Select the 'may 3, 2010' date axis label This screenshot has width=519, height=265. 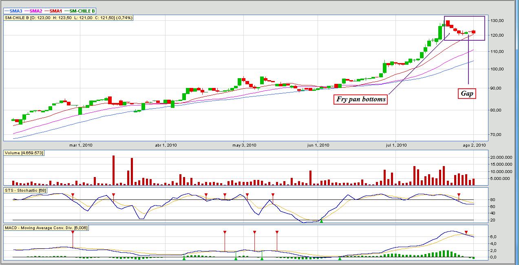coord(244,145)
